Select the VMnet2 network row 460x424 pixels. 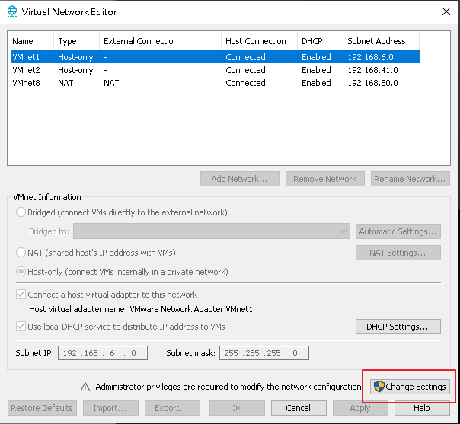(216, 70)
